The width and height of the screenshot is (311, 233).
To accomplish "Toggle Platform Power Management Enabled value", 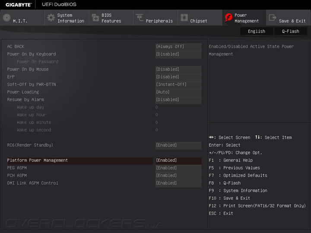I will 178,160.
